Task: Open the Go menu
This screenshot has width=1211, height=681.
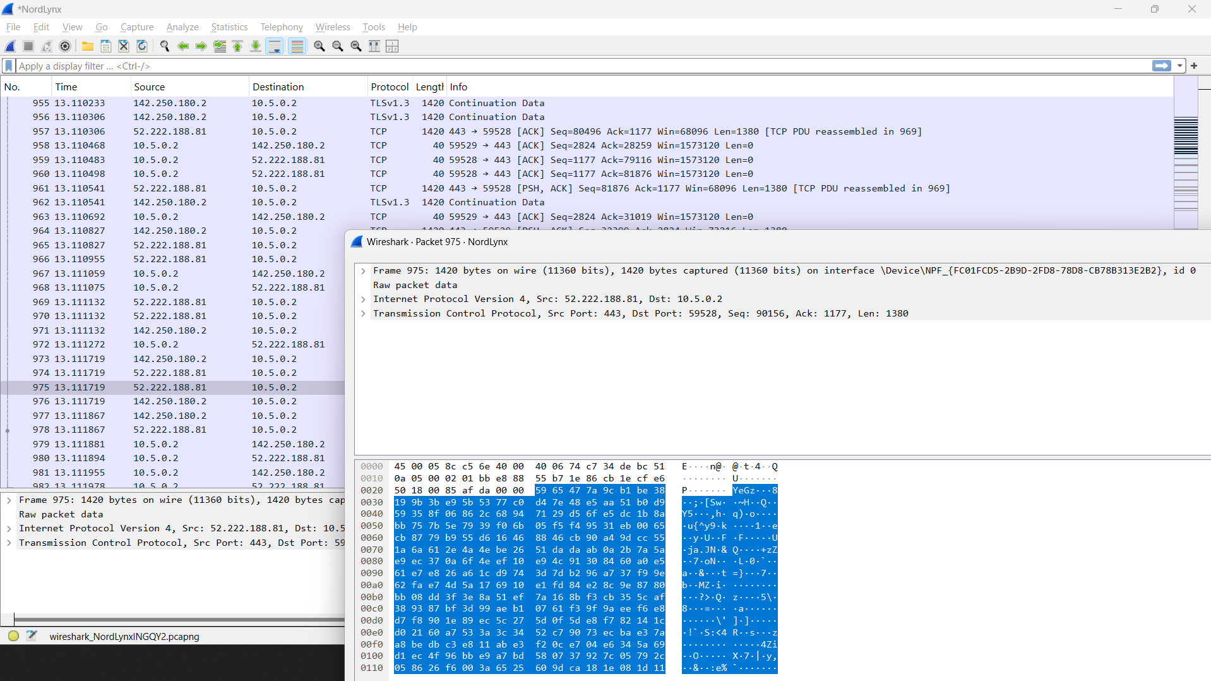Action: (102, 27)
